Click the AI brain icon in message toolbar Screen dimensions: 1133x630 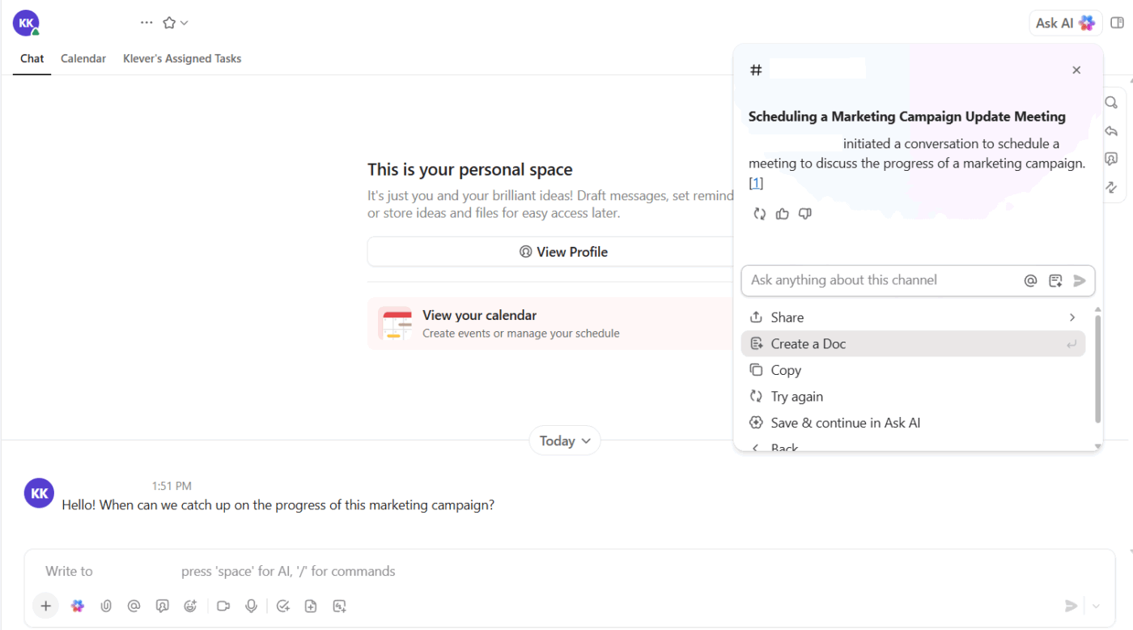[78, 606]
